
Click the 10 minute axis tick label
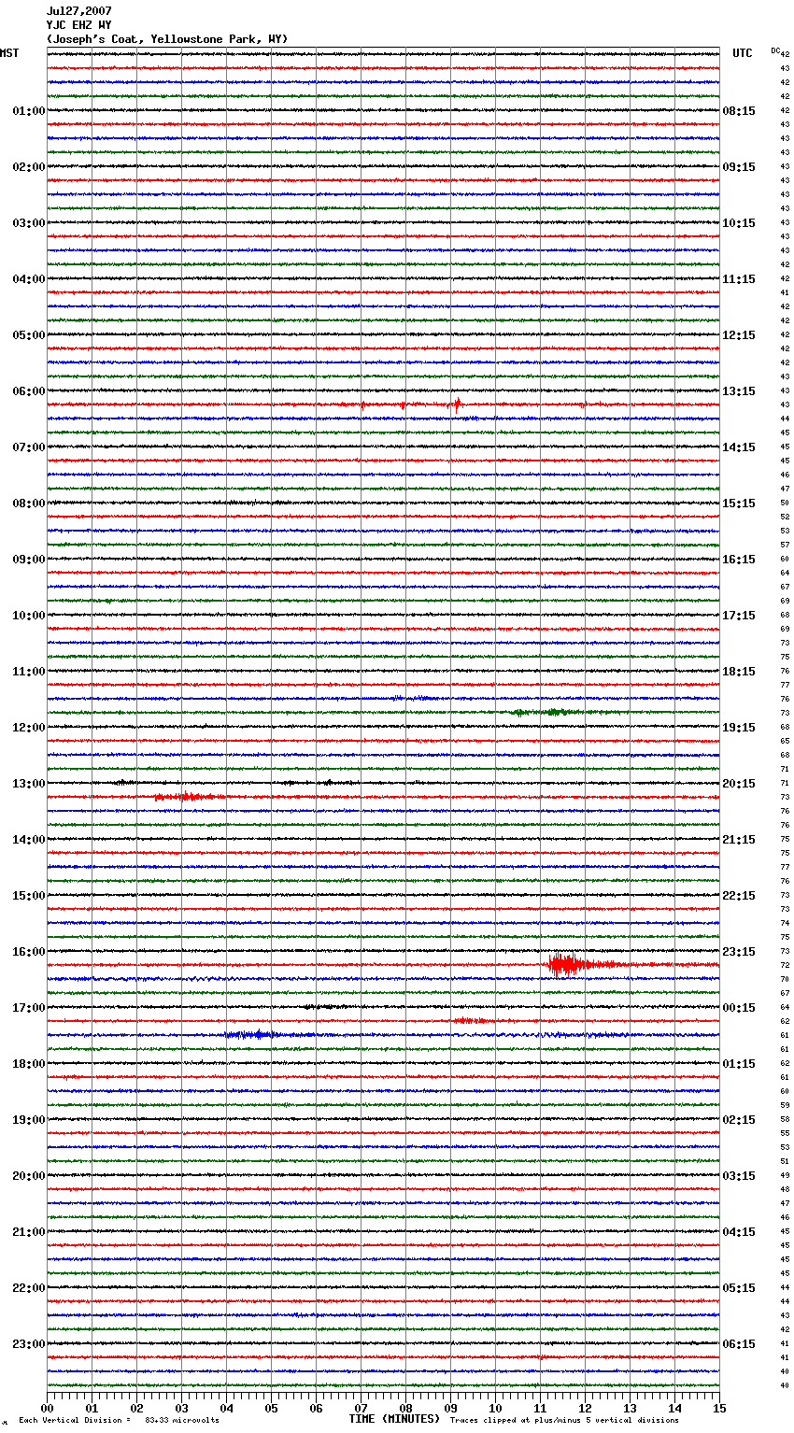(495, 1409)
